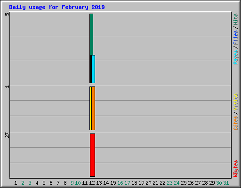Click day 7 on the x-axis
The image size is (241, 188).
[58, 183]
